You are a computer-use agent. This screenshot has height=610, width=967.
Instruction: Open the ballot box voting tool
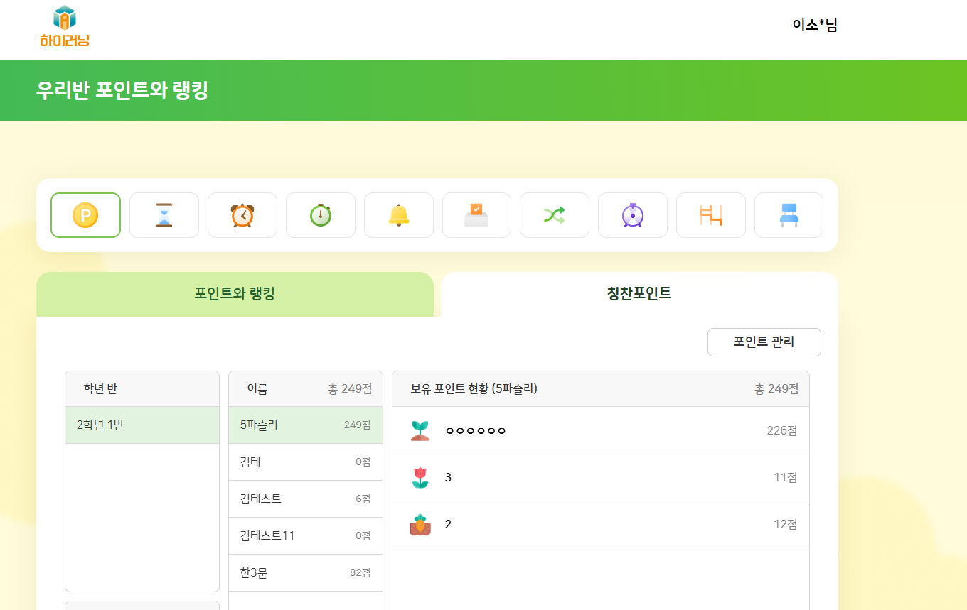point(476,215)
